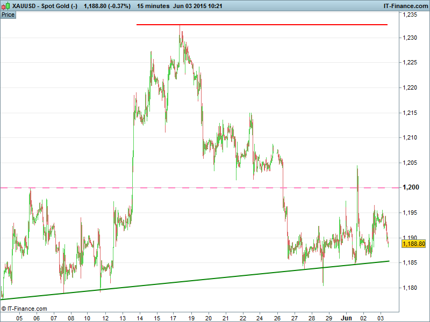Screen dimensions: 430x322
Task: Click the © IT-Finance.com copyright text
Action: 24,309
